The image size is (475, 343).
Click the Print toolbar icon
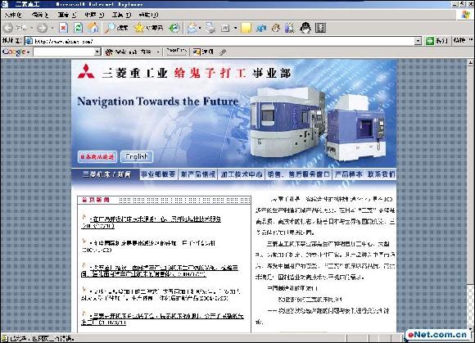point(210,28)
